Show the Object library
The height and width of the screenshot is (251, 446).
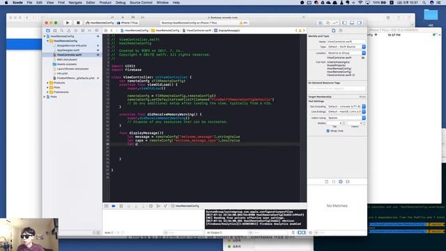(341, 181)
